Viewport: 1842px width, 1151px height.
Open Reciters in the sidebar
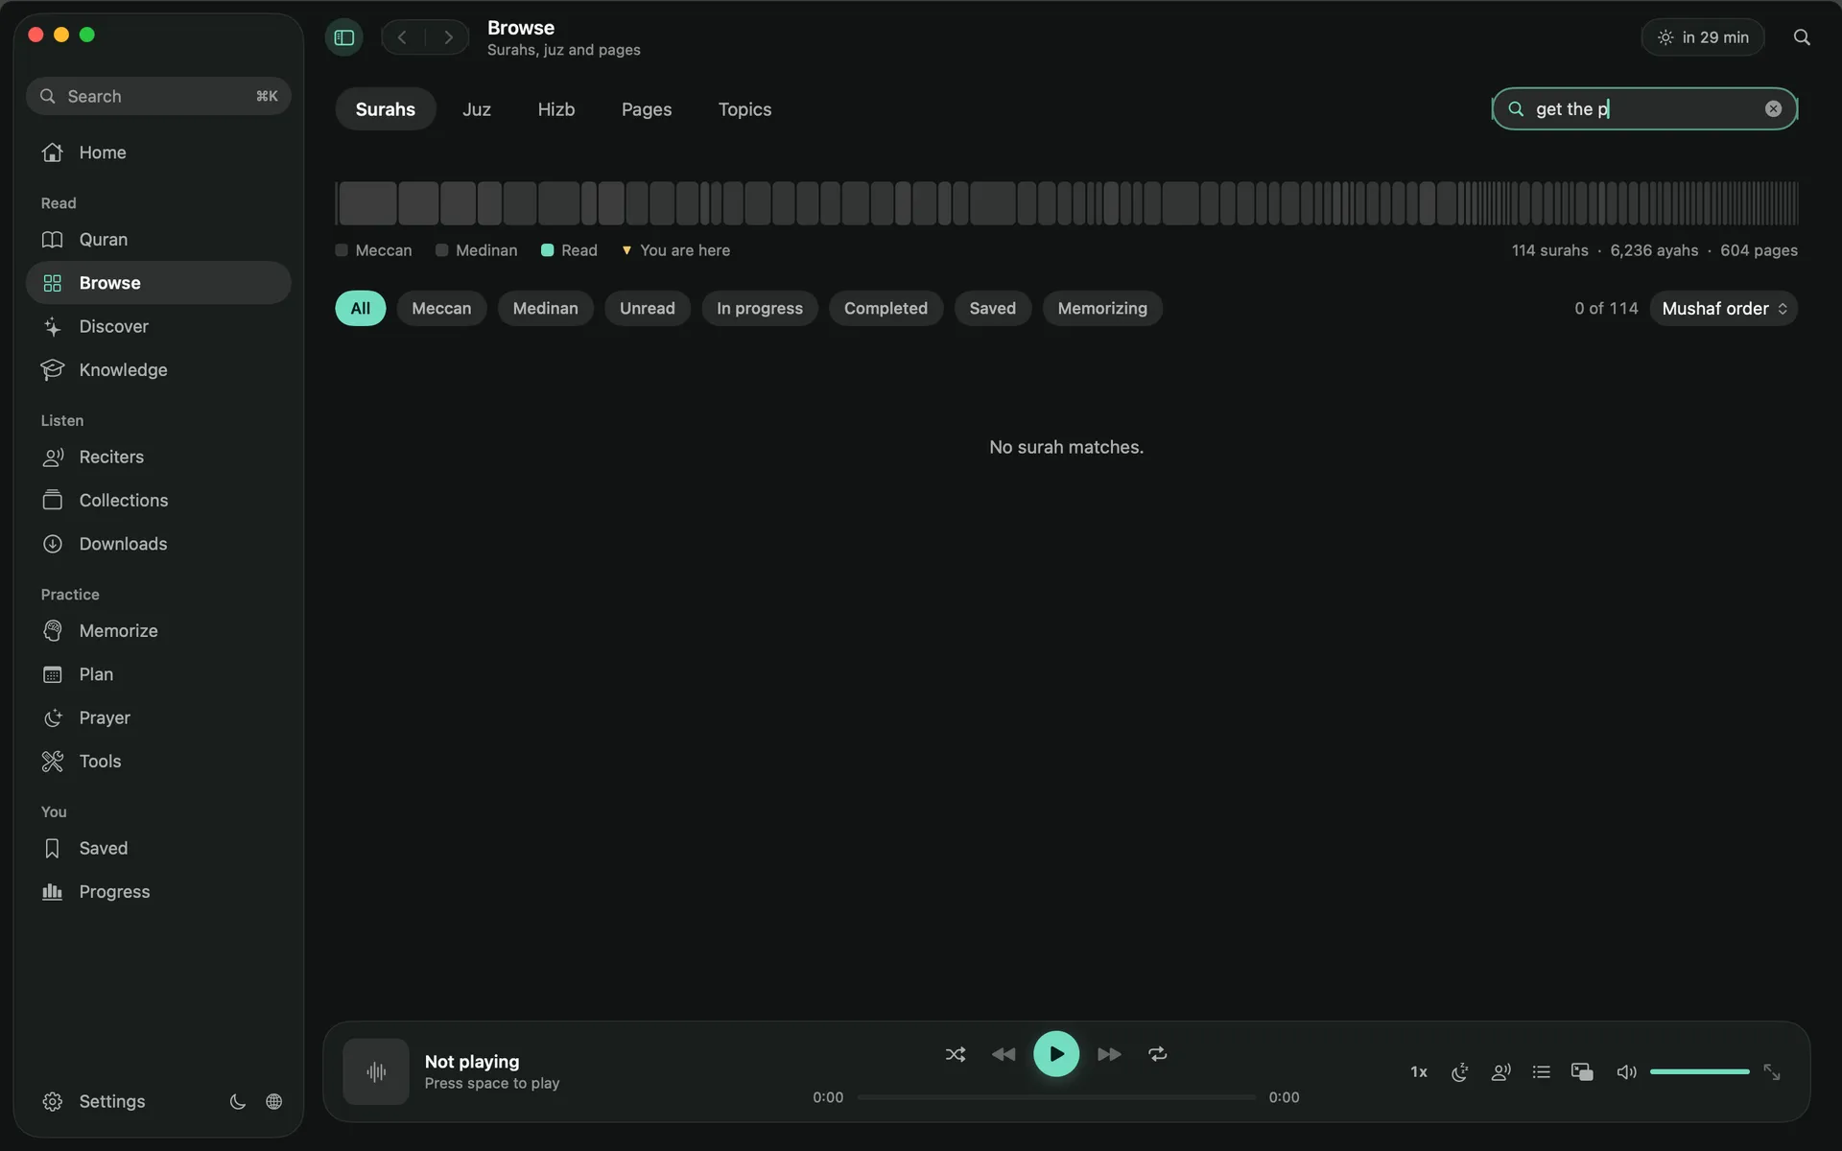click(158, 458)
